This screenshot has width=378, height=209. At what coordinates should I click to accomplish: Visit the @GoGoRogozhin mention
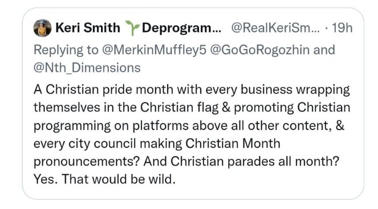click(260, 50)
